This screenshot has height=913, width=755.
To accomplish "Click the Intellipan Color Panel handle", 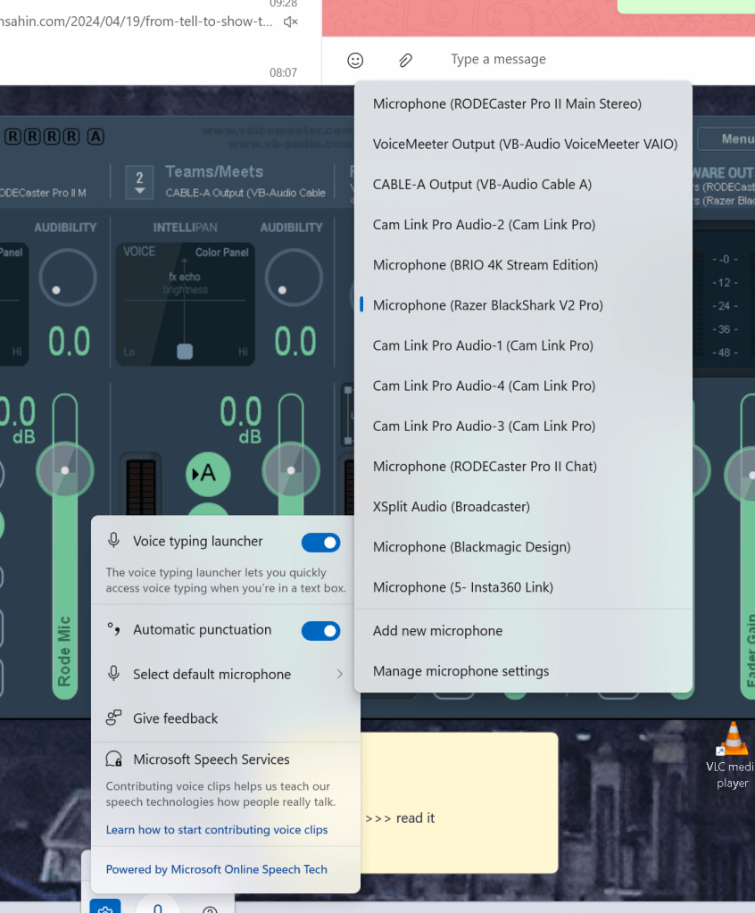I will 185,352.
